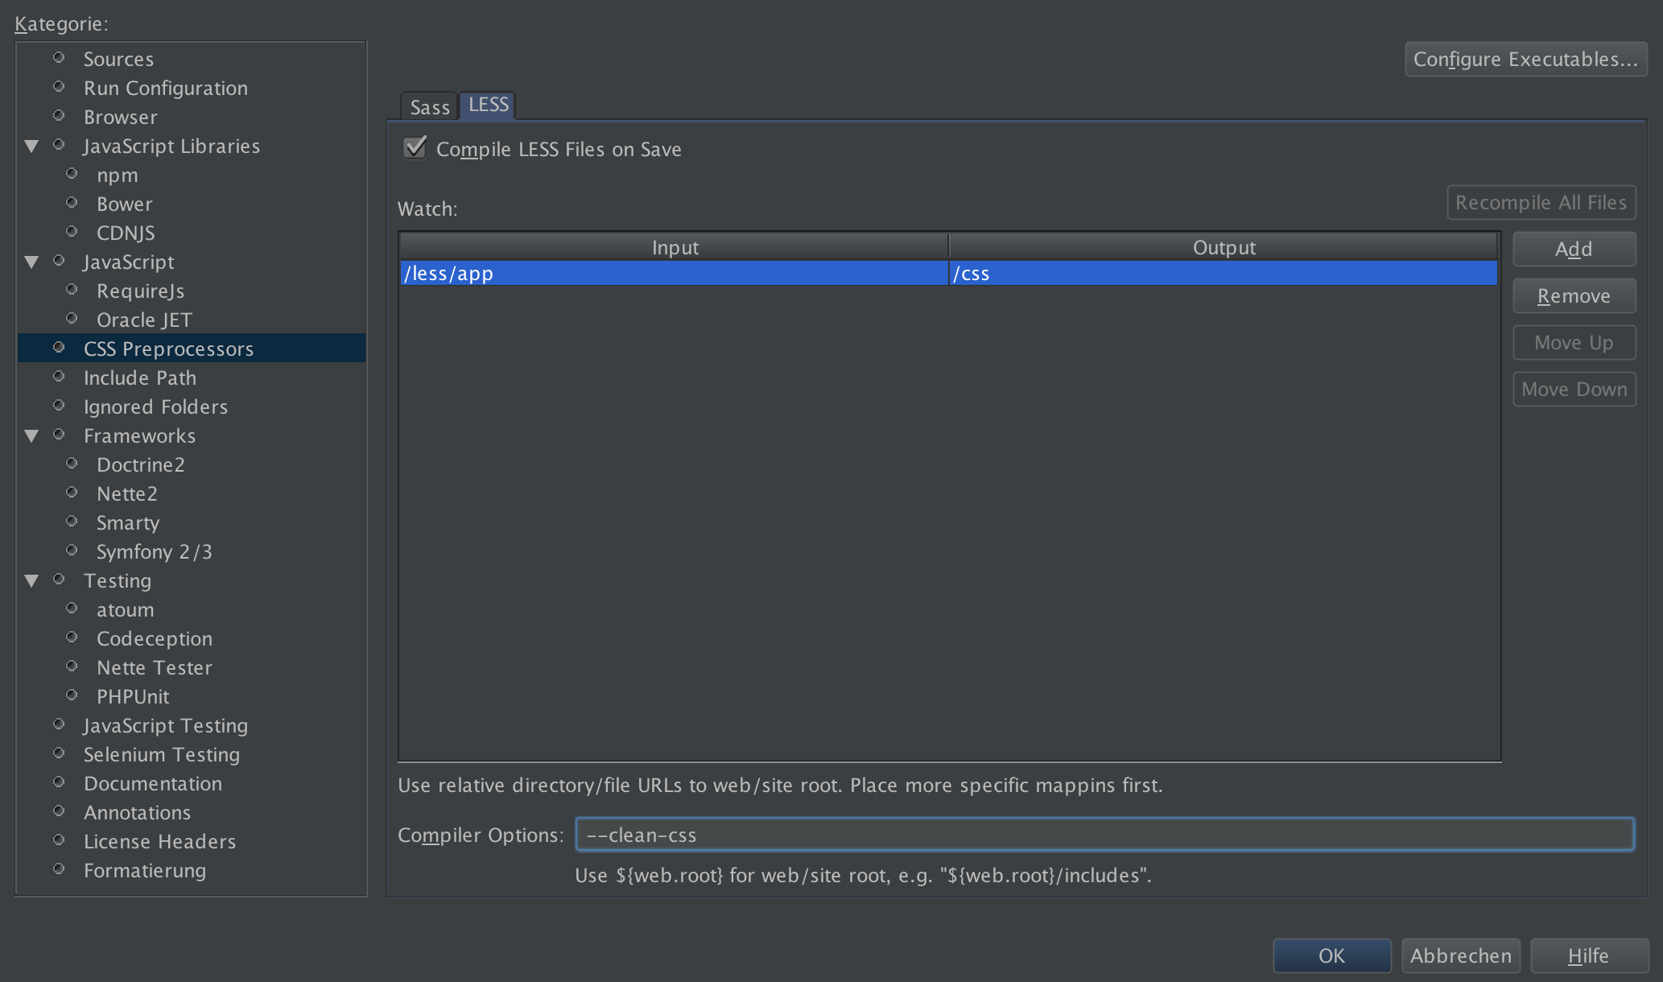Select Oracle JET category
Image resolution: width=1663 pixels, height=982 pixels.
coord(144,320)
